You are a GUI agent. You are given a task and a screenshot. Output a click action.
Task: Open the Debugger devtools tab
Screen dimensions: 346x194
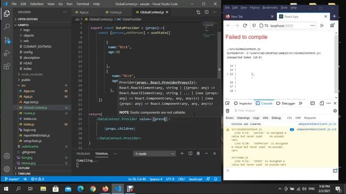tap(286, 103)
